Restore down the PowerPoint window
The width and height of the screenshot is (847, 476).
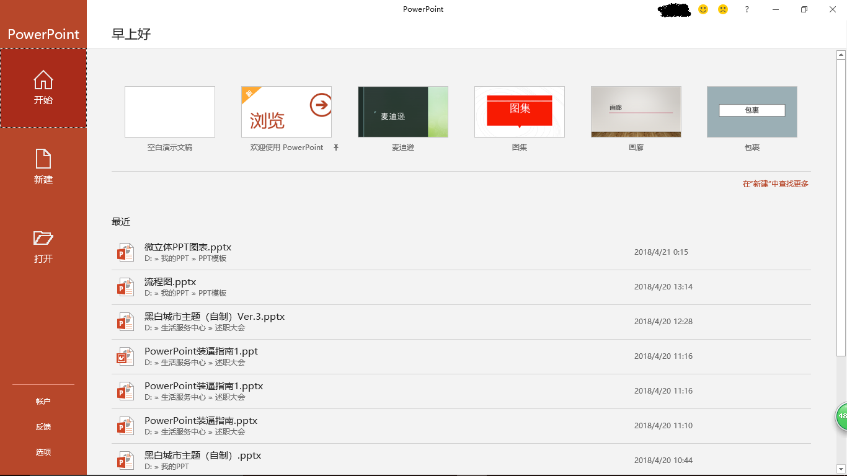coord(804,9)
